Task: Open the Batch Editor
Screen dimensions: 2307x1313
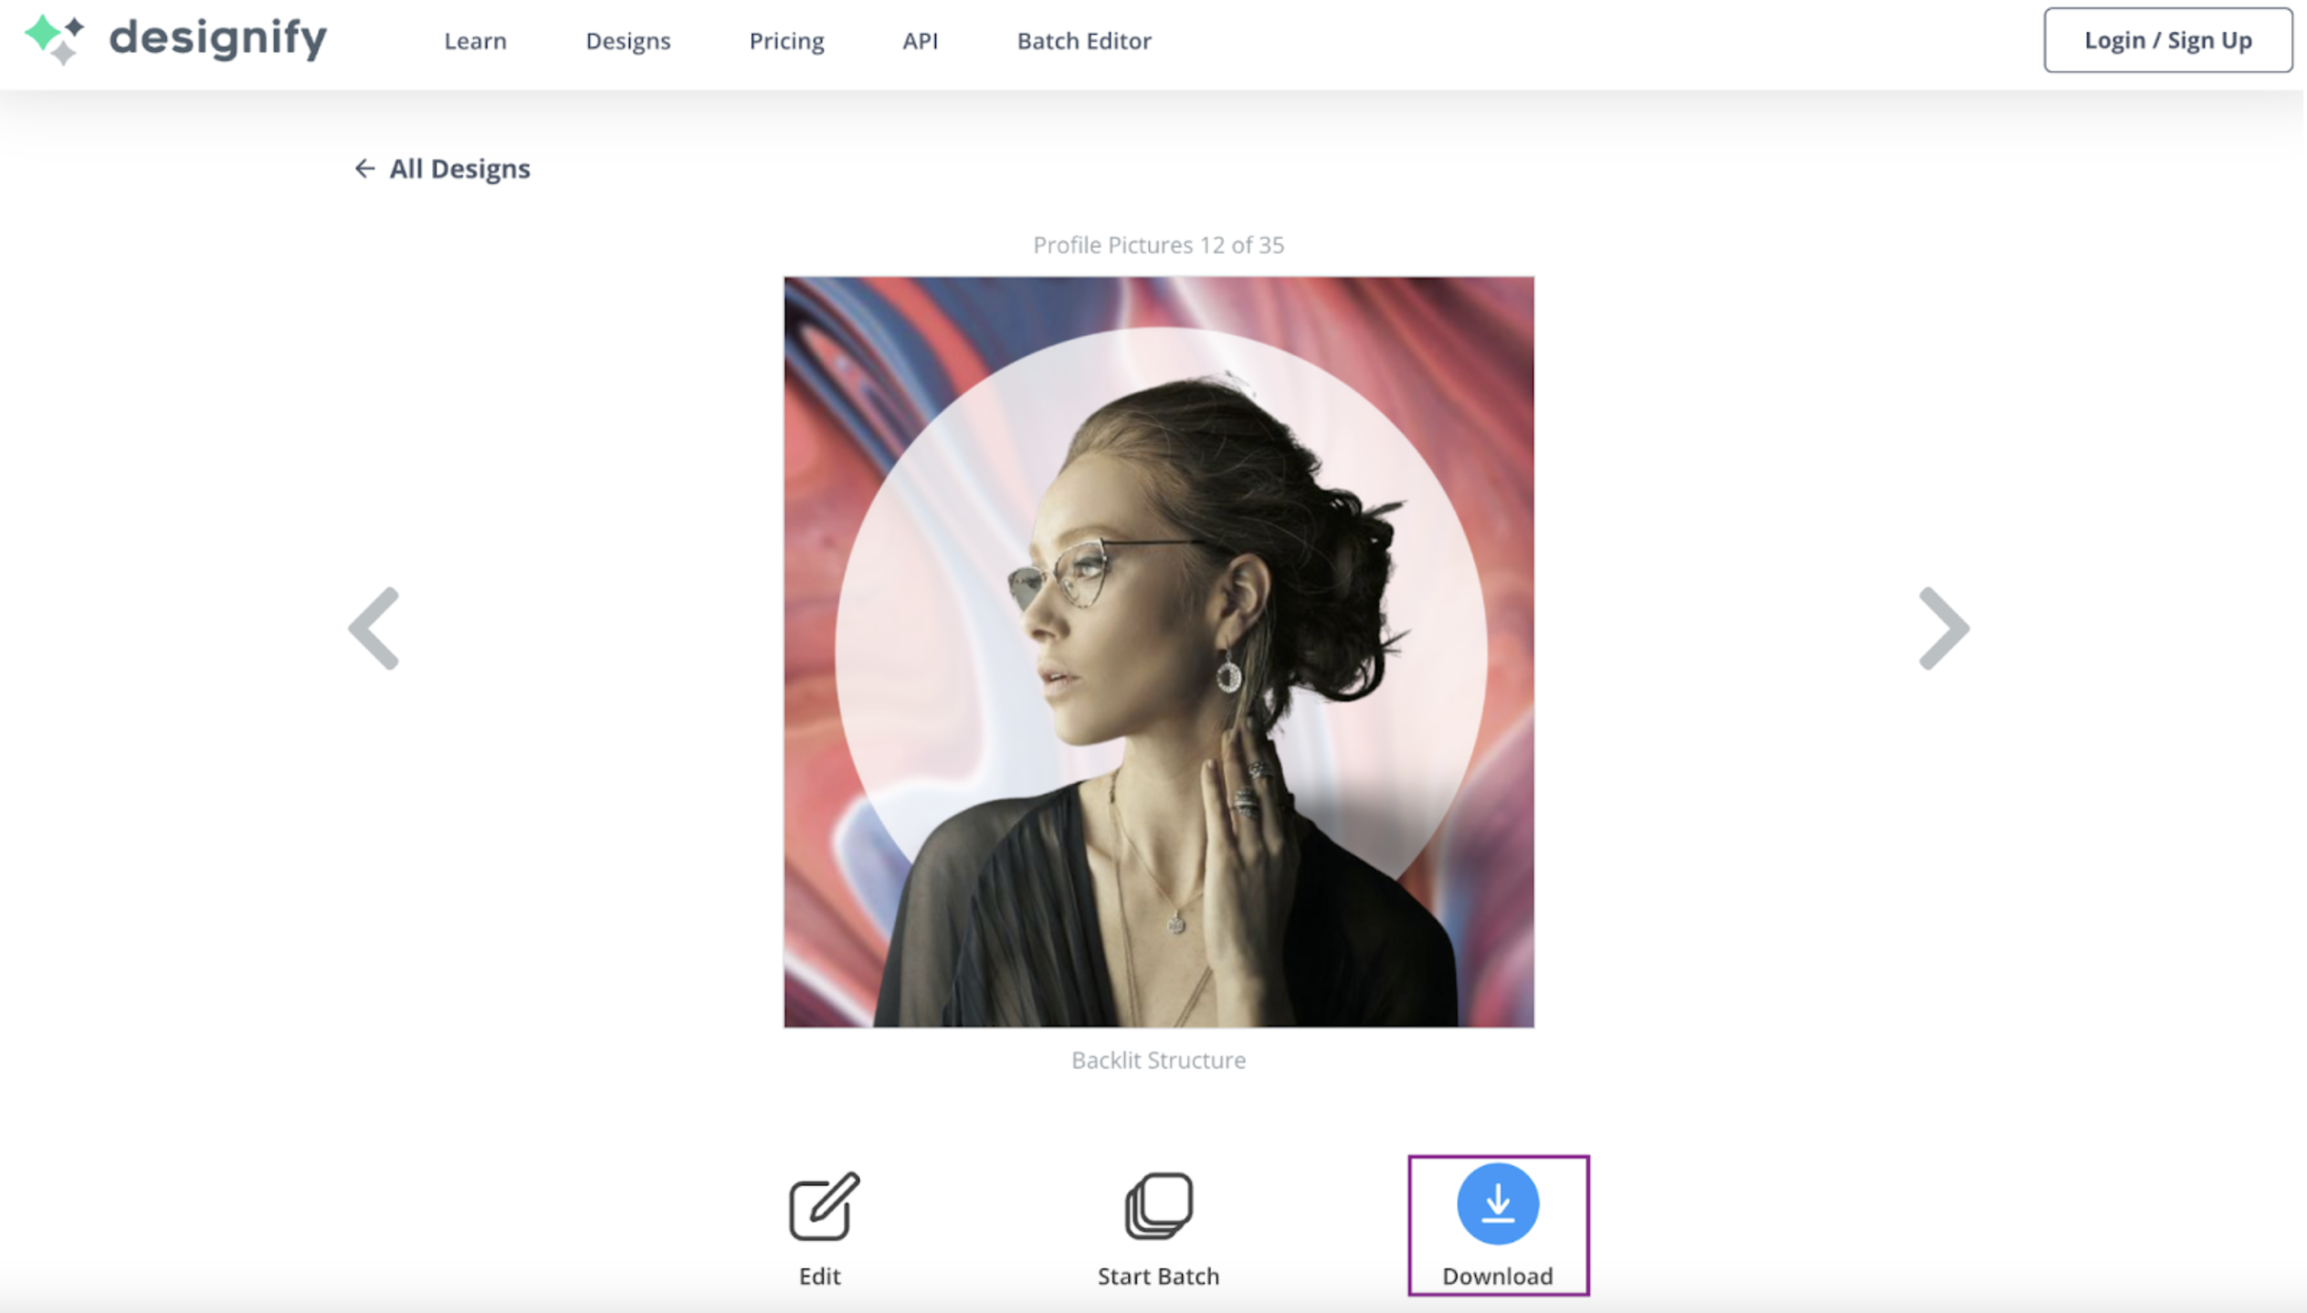Action: click(1083, 40)
